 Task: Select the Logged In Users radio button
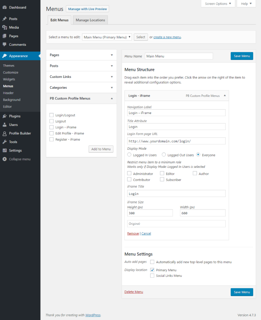point(130,155)
